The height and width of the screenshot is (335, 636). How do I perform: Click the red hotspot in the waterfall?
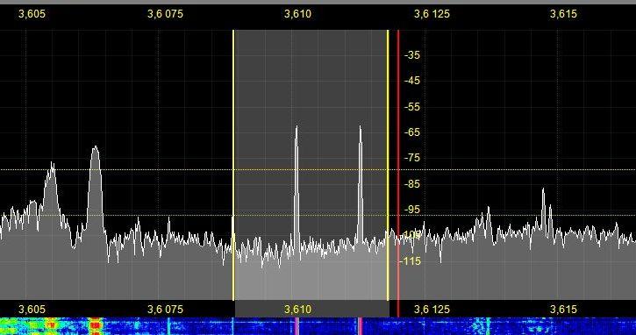tap(95, 325)
